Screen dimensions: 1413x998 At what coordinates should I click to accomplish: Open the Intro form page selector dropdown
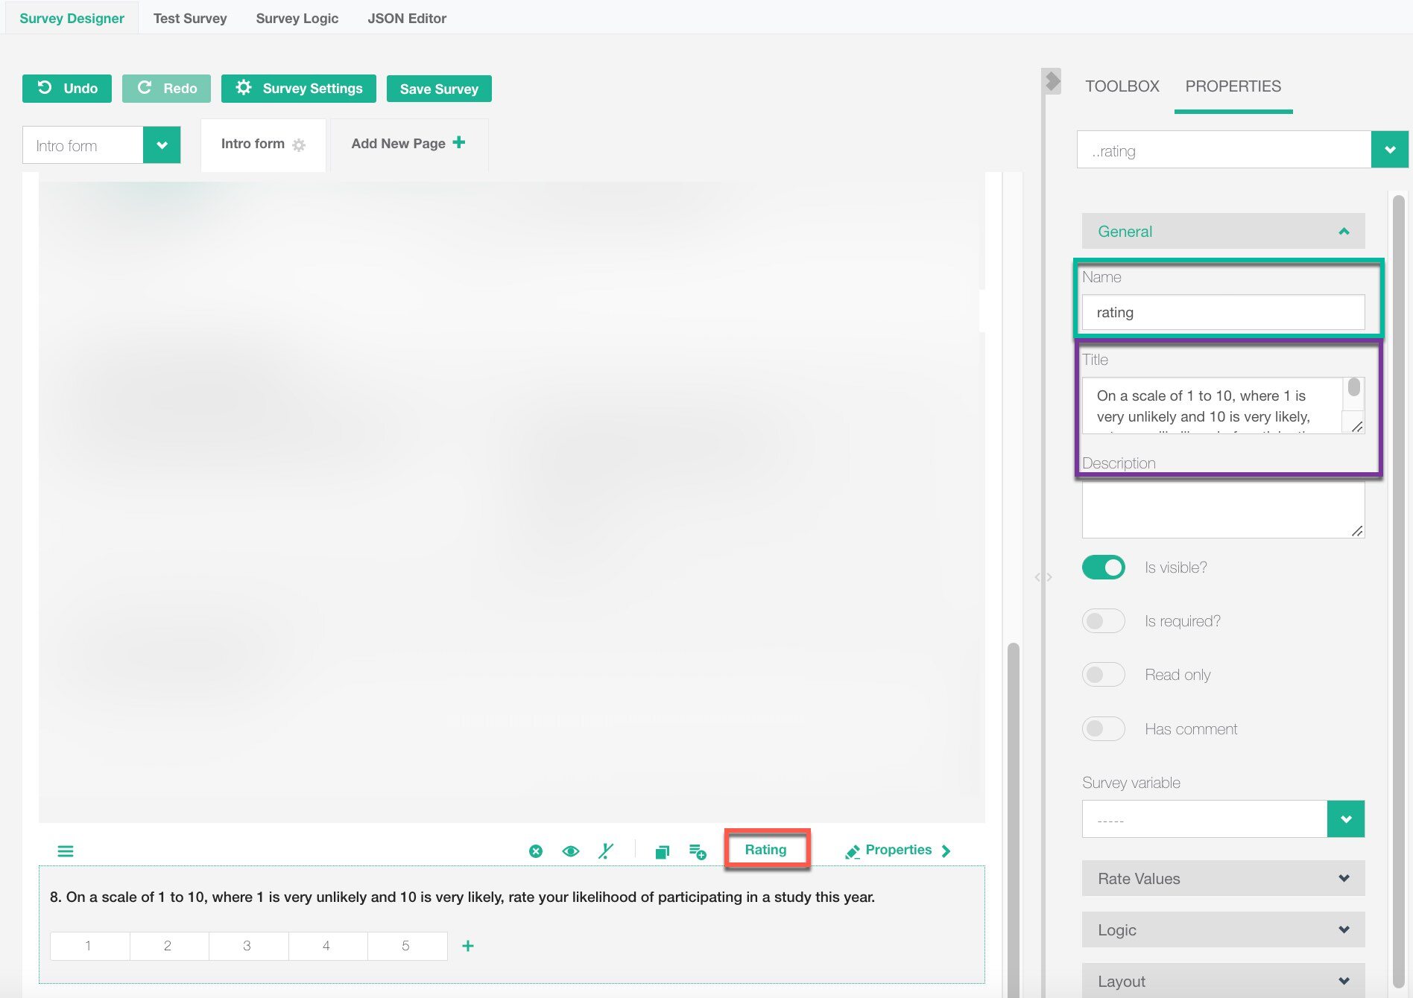[162, 145]
